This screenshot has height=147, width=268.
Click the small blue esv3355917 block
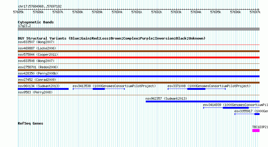tap(257, 114)
